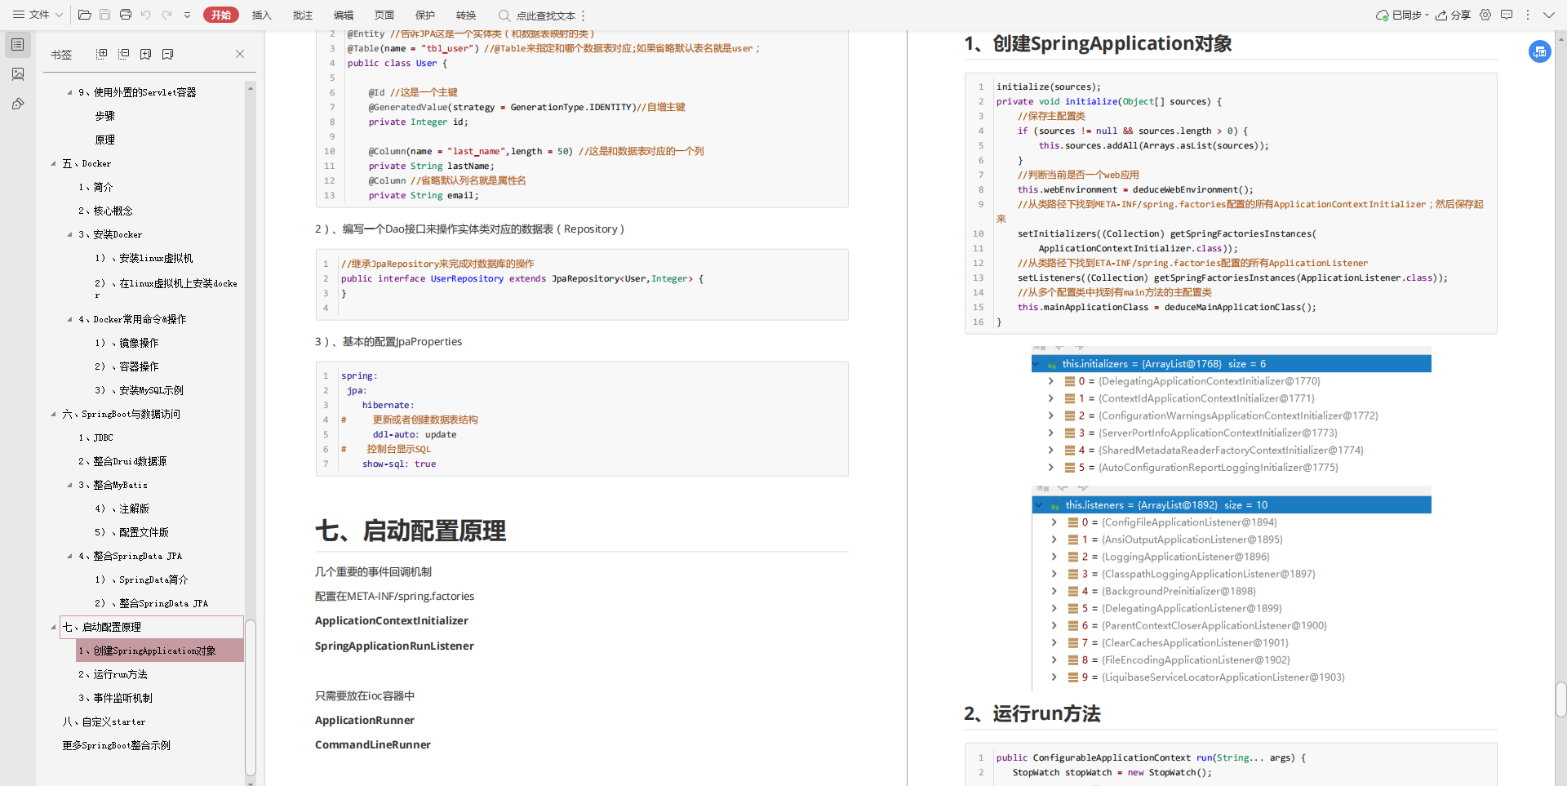Collapse the 六、SpringBoot与数据访问 node
1567x786 pixels.
[x=54, y=415]
